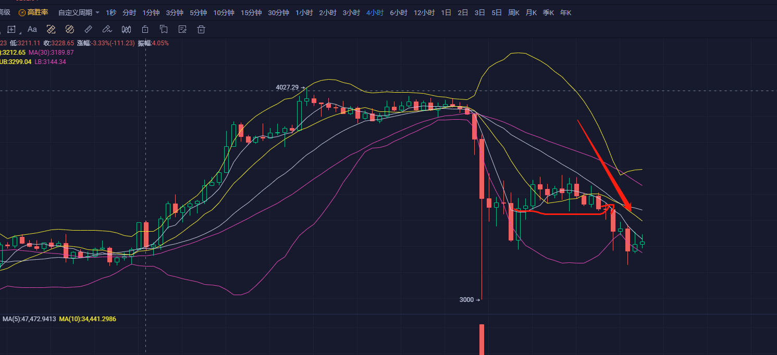Switch to 15分钟 interval
This screenshot has height=355, width=777.
pos(251,12)
